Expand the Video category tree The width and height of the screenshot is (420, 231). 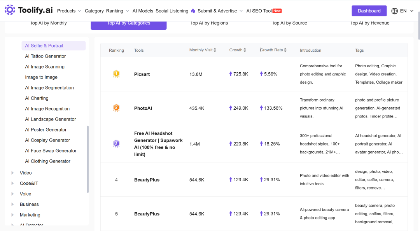coord(12,173)
